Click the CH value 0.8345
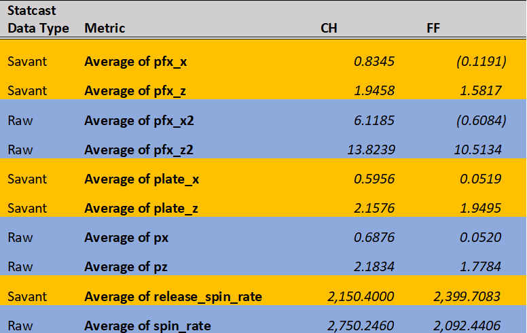Image resolution: width=527 pixels, height=333 pixels. coord(374,62)
